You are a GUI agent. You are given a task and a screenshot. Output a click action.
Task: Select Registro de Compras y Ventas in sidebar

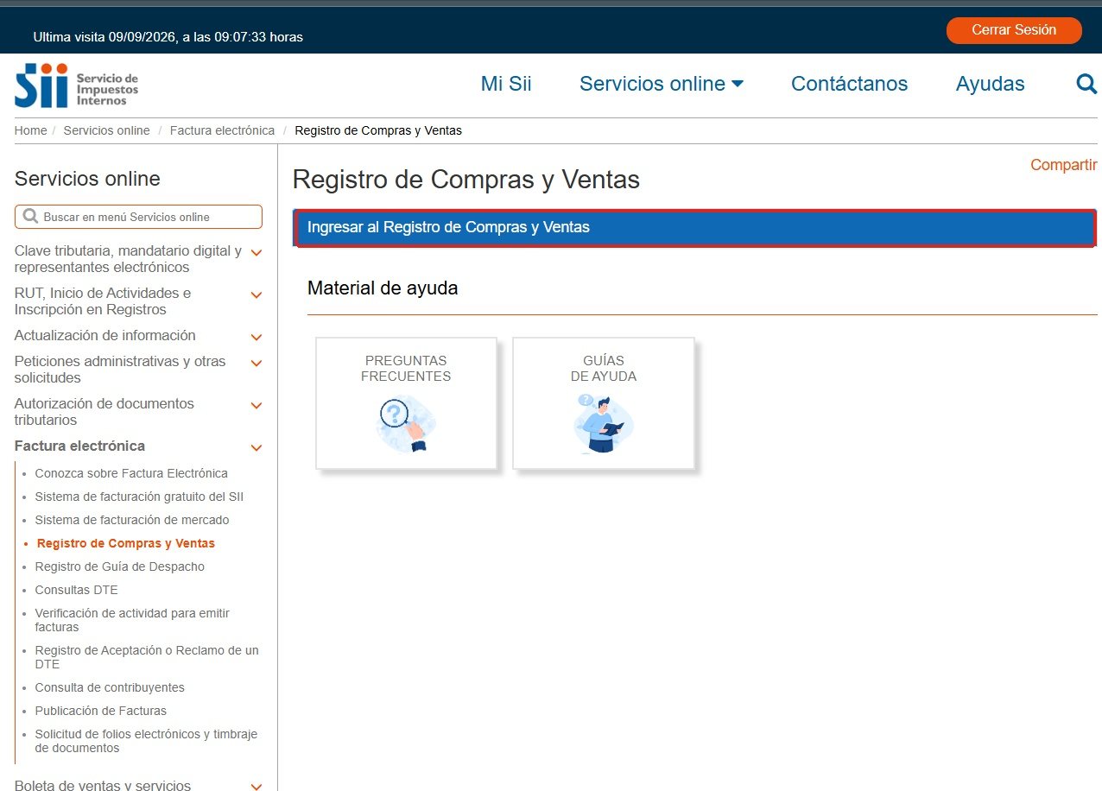[x=126, y=543]
